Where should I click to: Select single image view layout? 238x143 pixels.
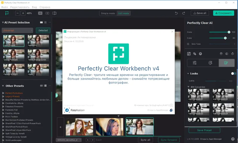click(x=40, y=13)
